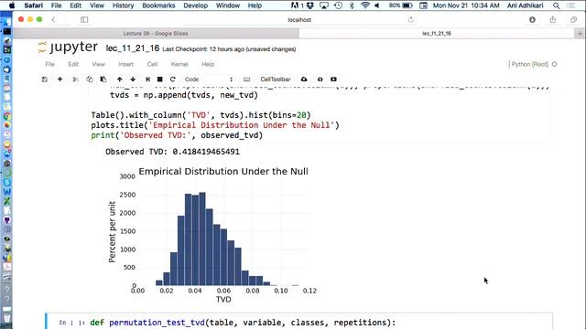Open cell type dropdown showing Code
Viewport: 586px width, 329px height.
click(209, 80)
